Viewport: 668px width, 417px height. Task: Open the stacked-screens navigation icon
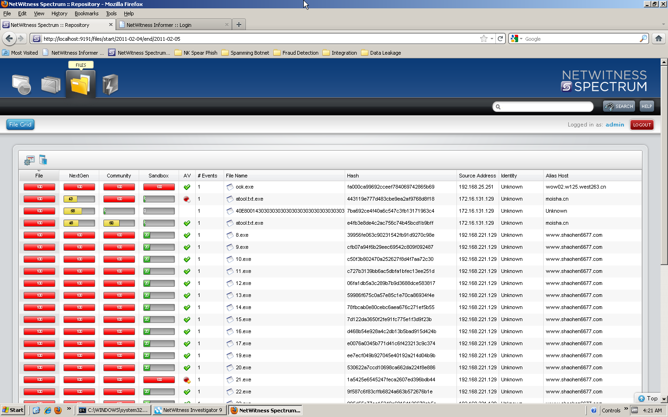[x=51, y=85]
